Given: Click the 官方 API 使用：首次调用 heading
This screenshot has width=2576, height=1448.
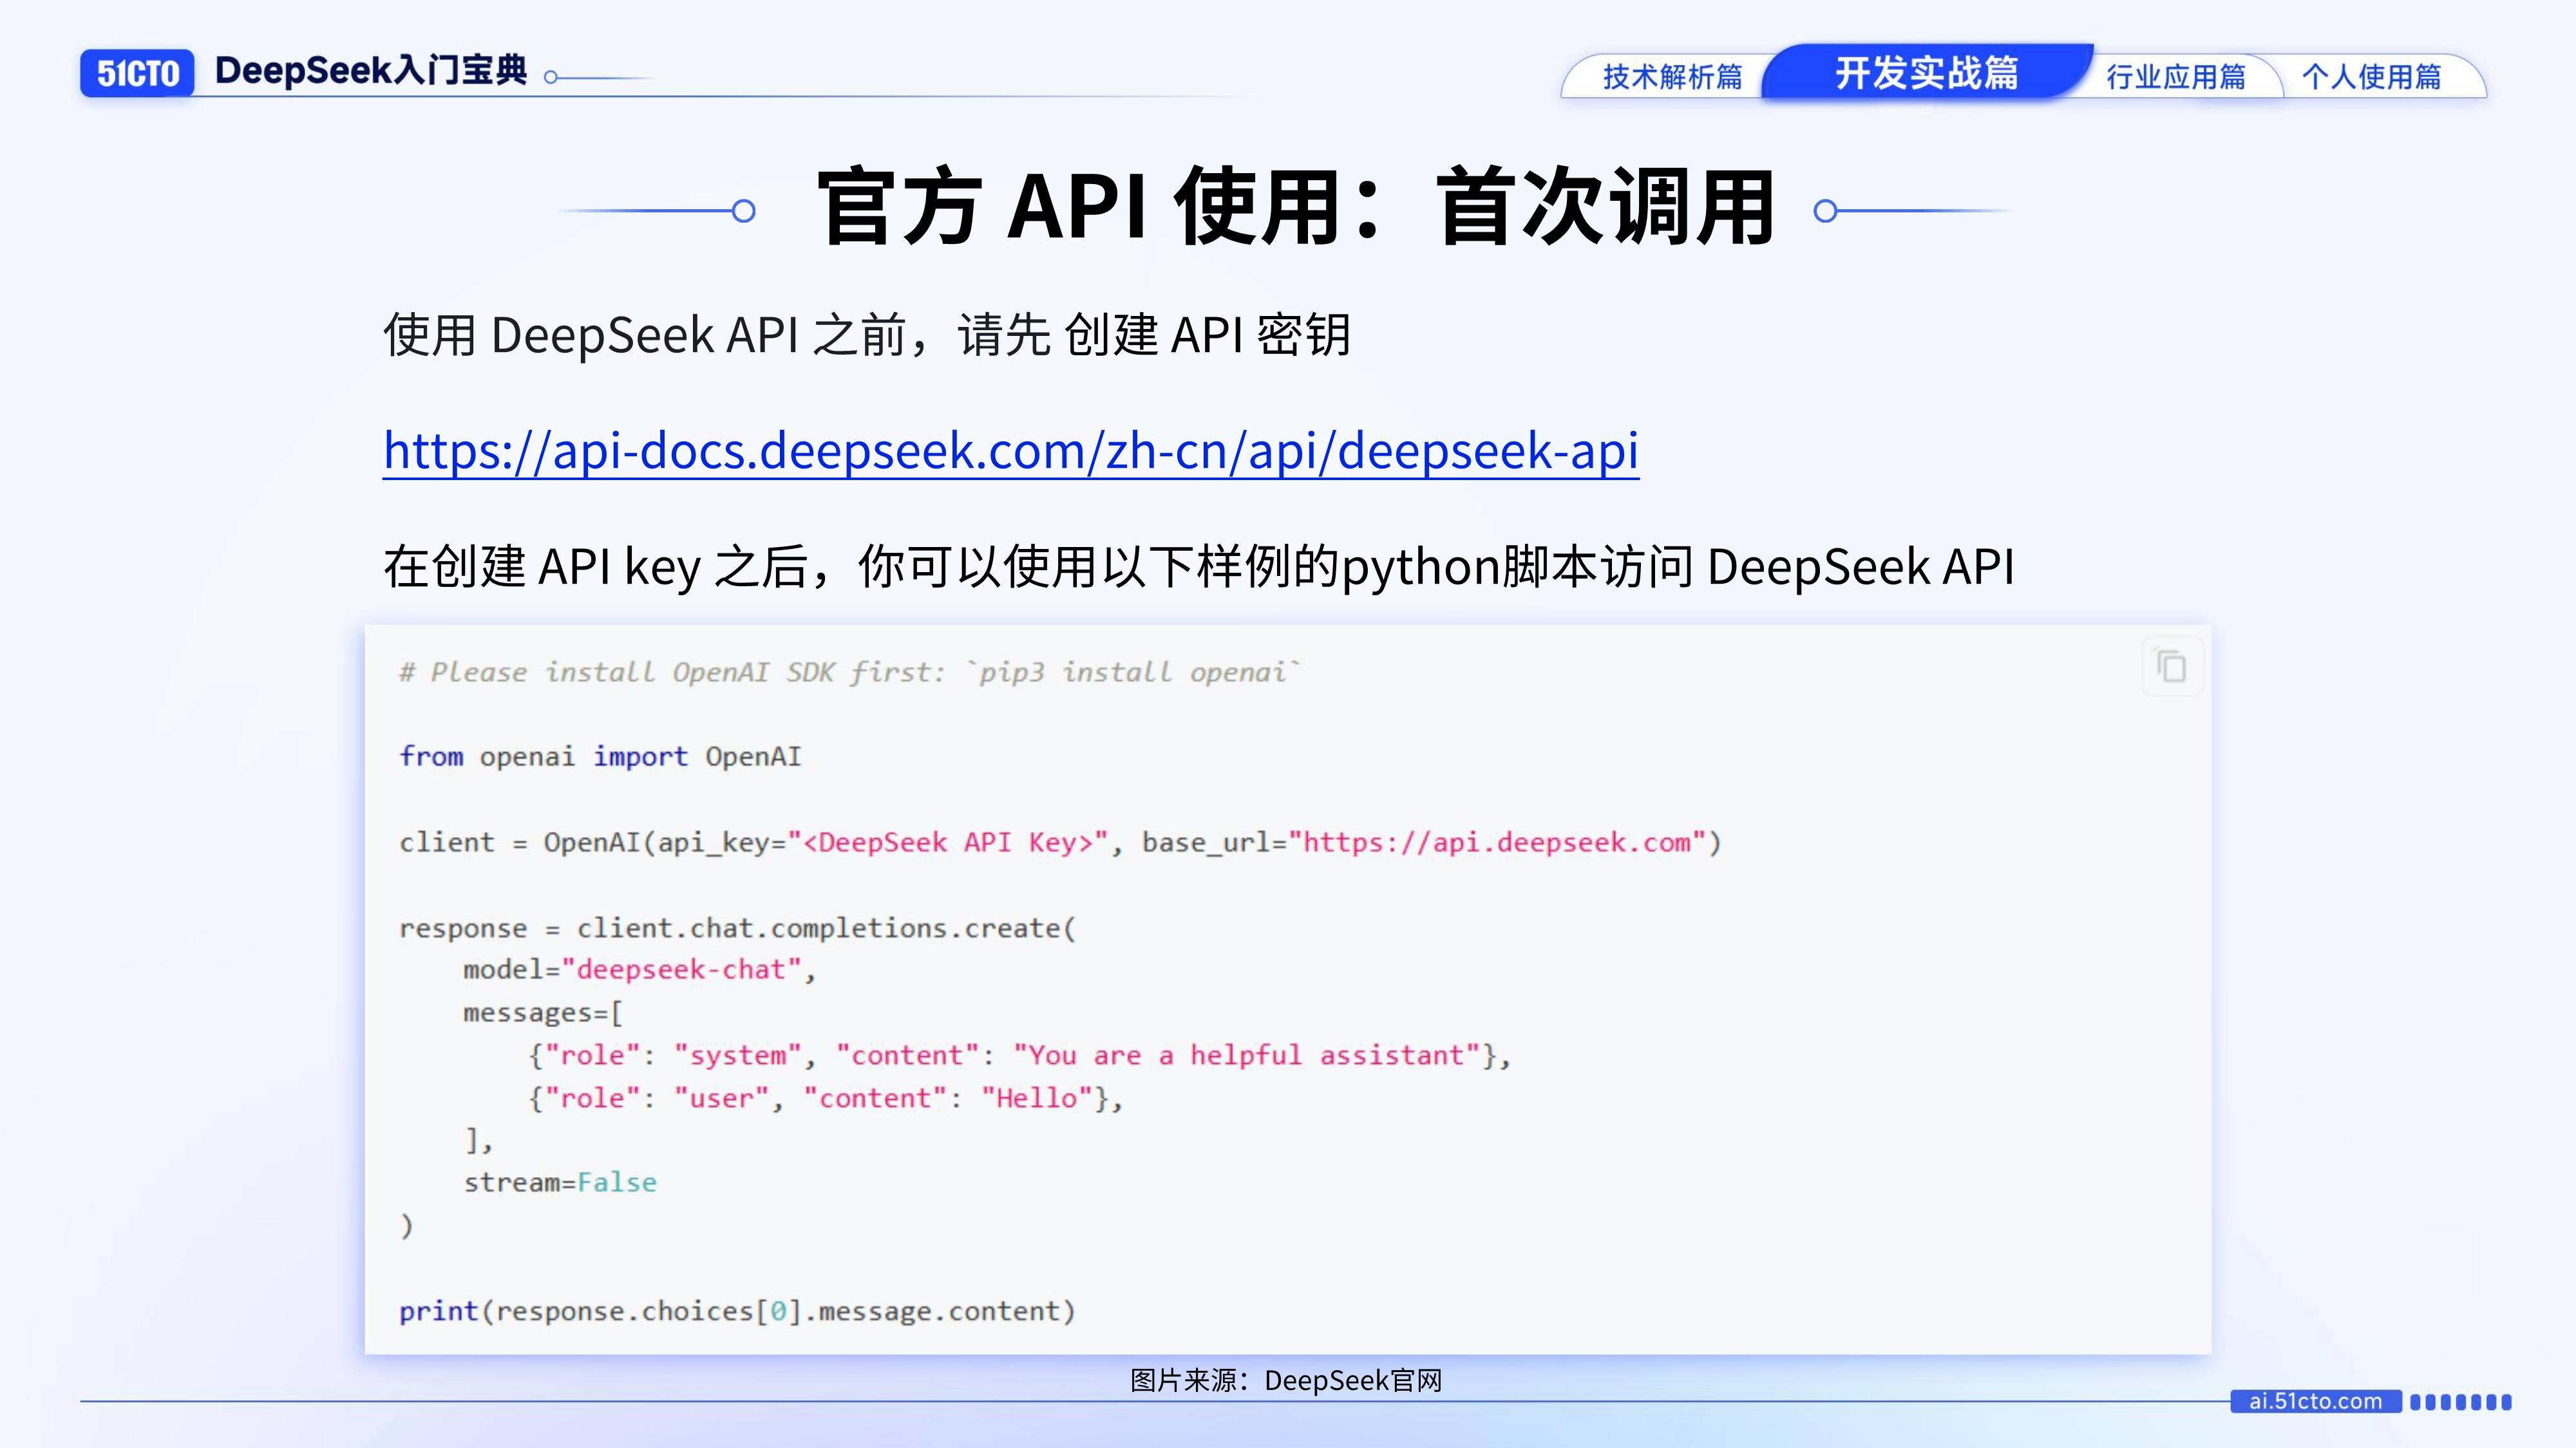Looking at the screenshot, I should 1296,208.
